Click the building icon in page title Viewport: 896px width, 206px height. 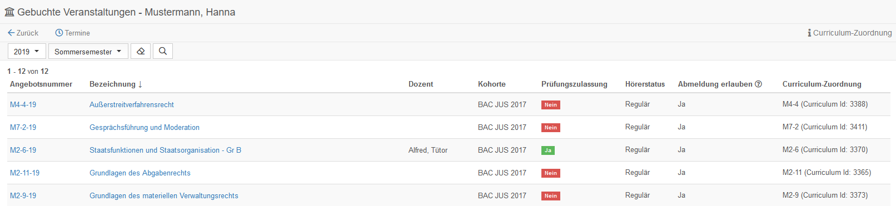(9, 12)
